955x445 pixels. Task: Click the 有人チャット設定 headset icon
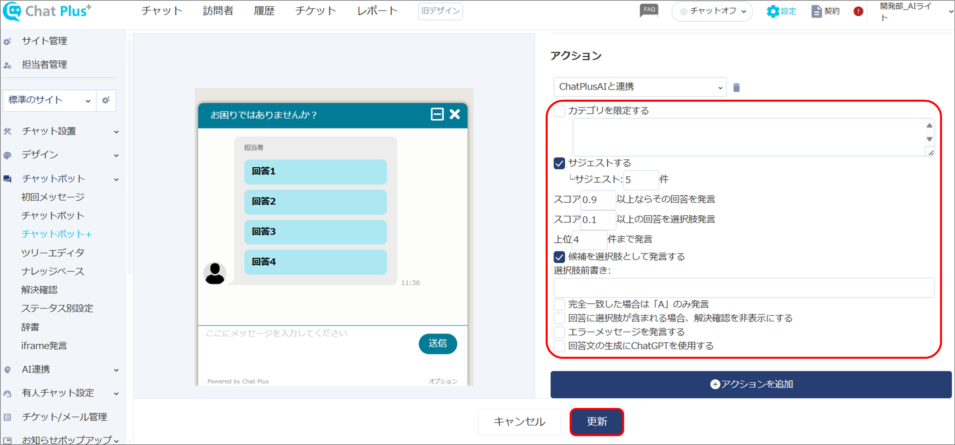(x=8, y=394)
